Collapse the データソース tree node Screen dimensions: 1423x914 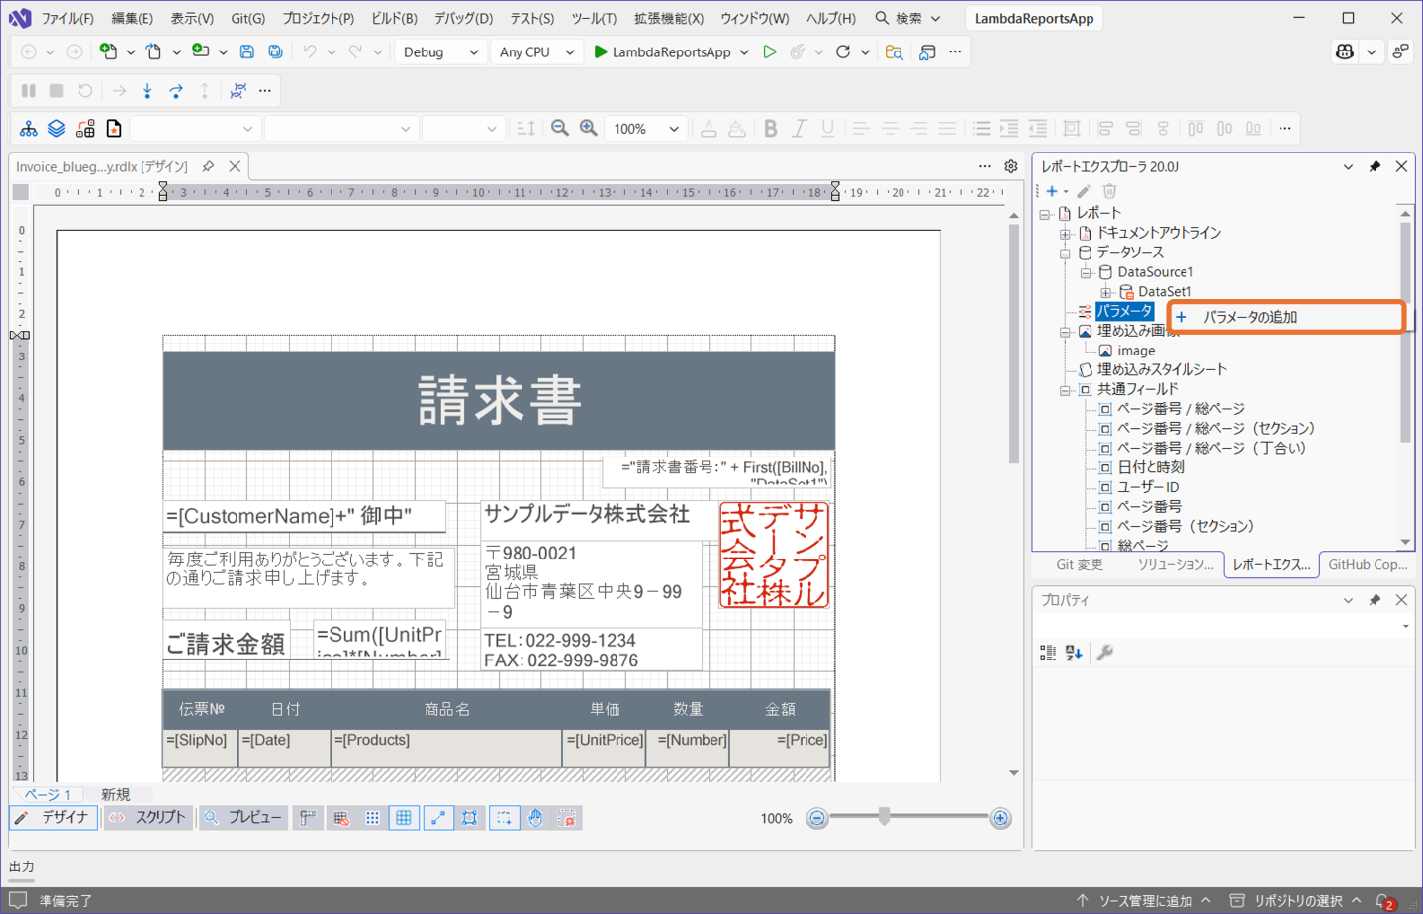click(1065, 253)
